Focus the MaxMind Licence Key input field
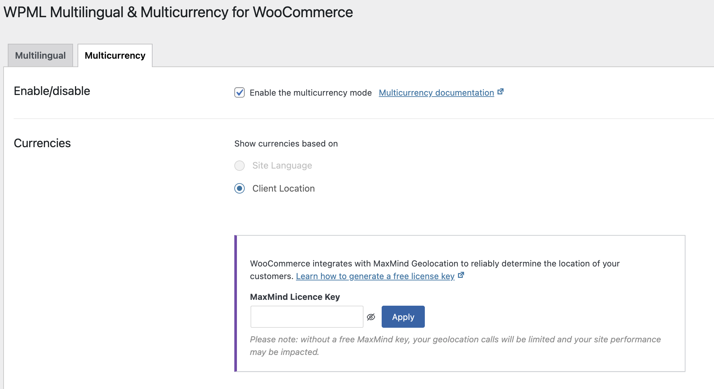The height and width of the screenshot is (389, 714). 307,317
